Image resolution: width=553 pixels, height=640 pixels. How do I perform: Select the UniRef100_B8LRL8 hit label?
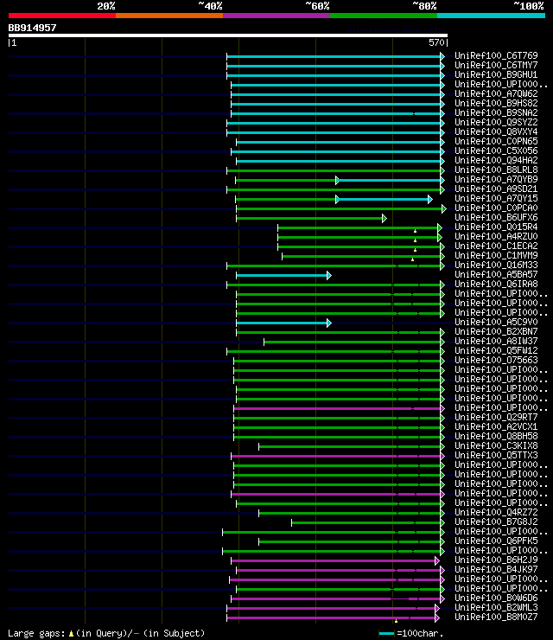[496, 170]
